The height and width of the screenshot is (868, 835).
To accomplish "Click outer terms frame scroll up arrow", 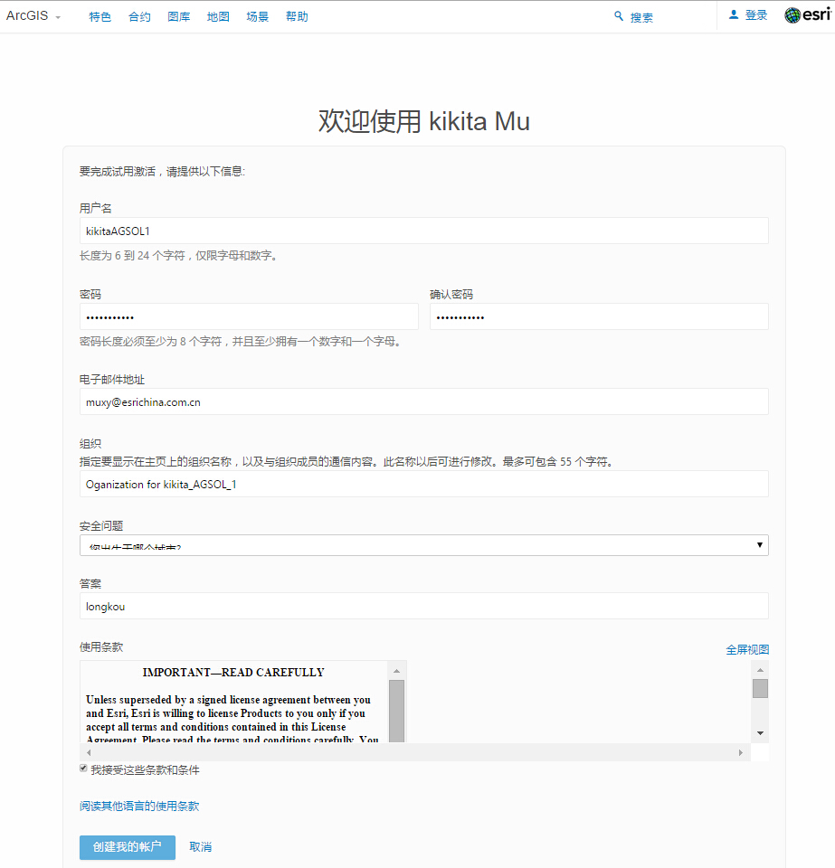I will point(760,670).
